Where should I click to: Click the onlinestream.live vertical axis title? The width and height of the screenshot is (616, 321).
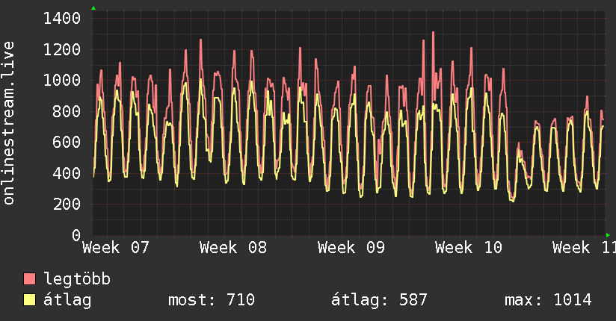10,123
